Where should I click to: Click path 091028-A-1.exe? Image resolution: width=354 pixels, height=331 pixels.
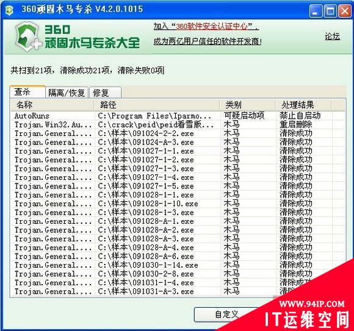(146, 221)
